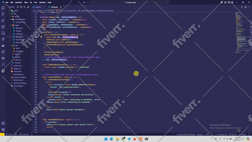Open the Source Control view

pyautogui.click(x=3, y=14)
